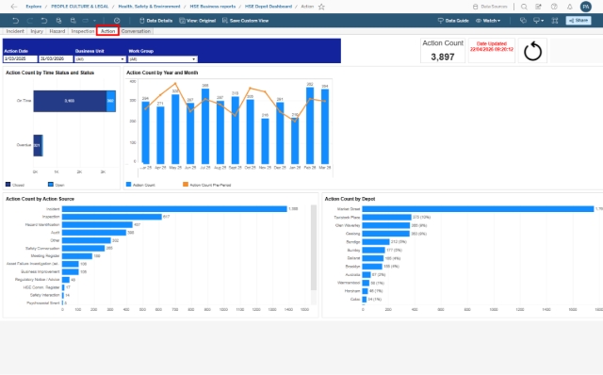Click the Action Date end field
The width and height of the screenshot is (603, 375).
pos(56,58)
